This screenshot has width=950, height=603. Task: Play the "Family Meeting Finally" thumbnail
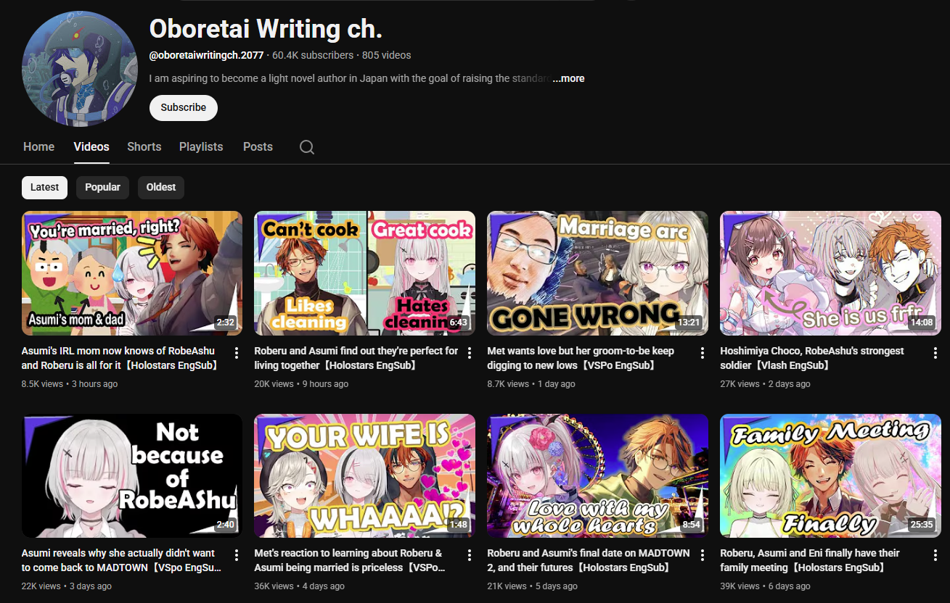831,475
